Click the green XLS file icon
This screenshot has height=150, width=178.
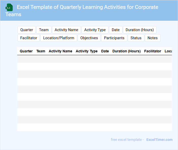pyautogui.click(x=9, y=7)
